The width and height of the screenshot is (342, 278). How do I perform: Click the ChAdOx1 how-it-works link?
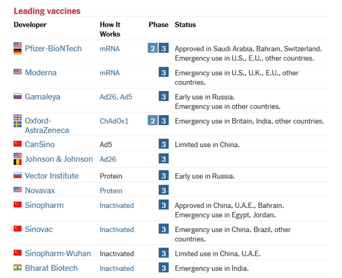[114, 121]
